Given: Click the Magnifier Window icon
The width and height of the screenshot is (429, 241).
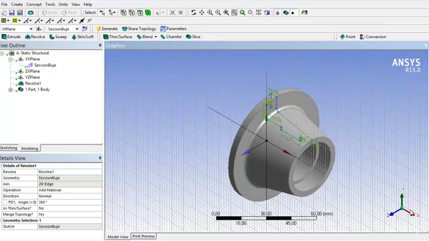Looking at the screenshot, I should click(234, 13).
